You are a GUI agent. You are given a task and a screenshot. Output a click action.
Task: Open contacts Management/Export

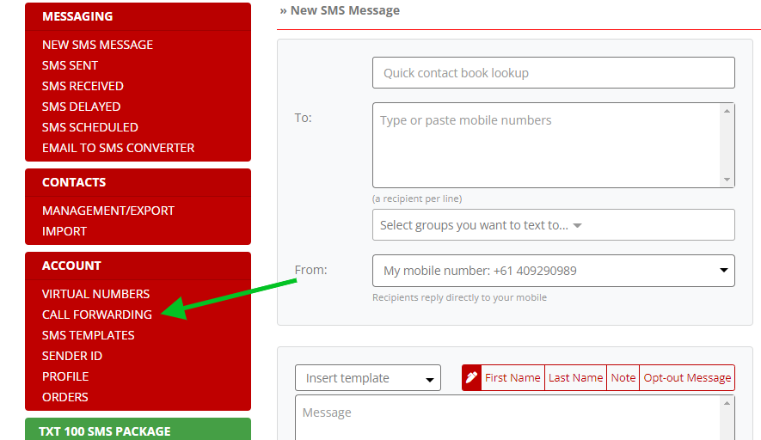[107, 211]
